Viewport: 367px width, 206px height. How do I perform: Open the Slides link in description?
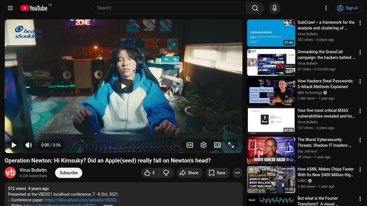click(x=60, y=205)
